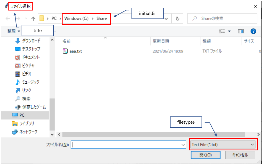Sort files by 種類 column

tap(207, 41)
